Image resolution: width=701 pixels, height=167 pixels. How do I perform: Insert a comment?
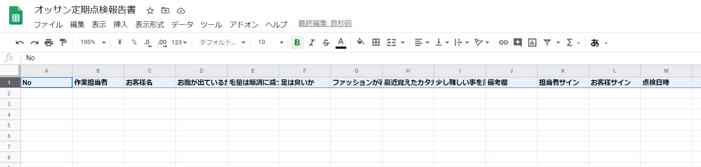click(x=518, y=42)
